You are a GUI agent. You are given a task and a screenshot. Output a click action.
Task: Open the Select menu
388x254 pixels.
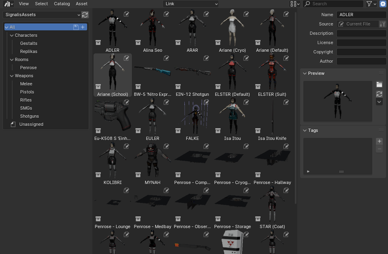[41, 4]
